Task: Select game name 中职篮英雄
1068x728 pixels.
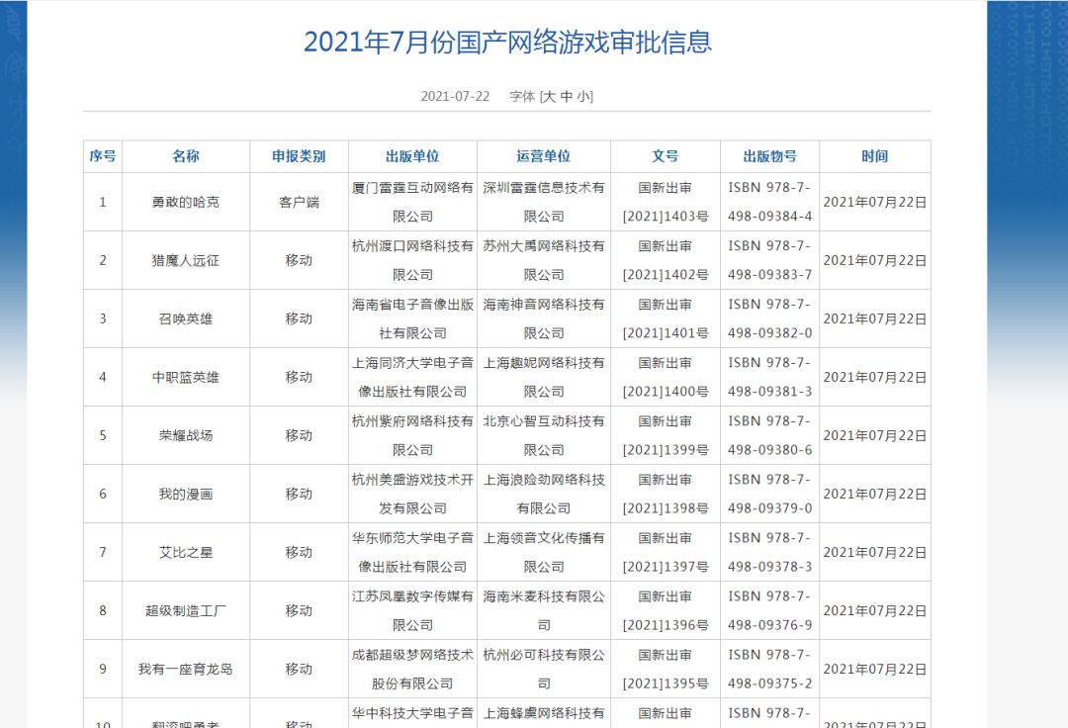Action: pyautogui.click(x=186, y=377)
